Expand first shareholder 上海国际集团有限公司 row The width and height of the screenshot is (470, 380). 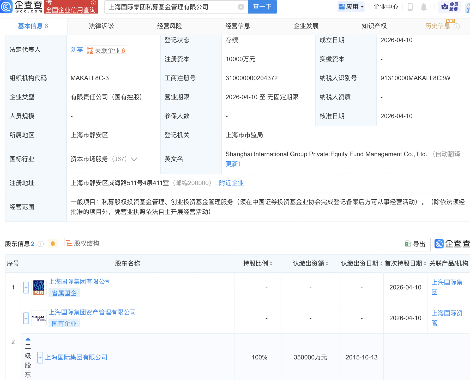pos(26,288)
